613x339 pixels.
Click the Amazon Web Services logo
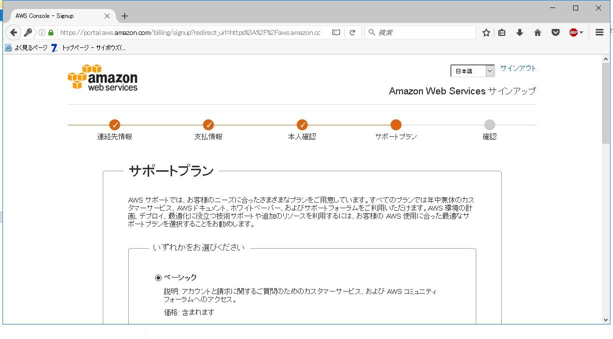point(103,77)
